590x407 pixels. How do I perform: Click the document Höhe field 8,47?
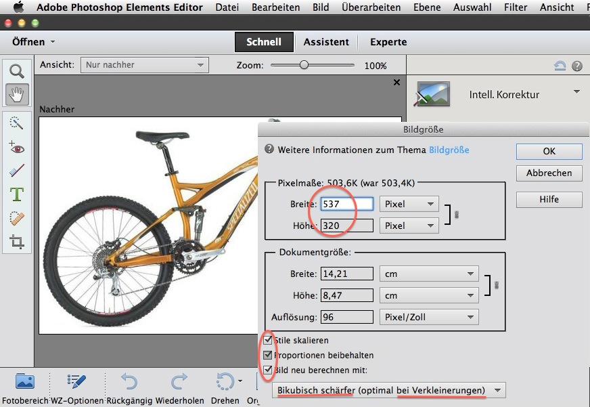(347, 295)
